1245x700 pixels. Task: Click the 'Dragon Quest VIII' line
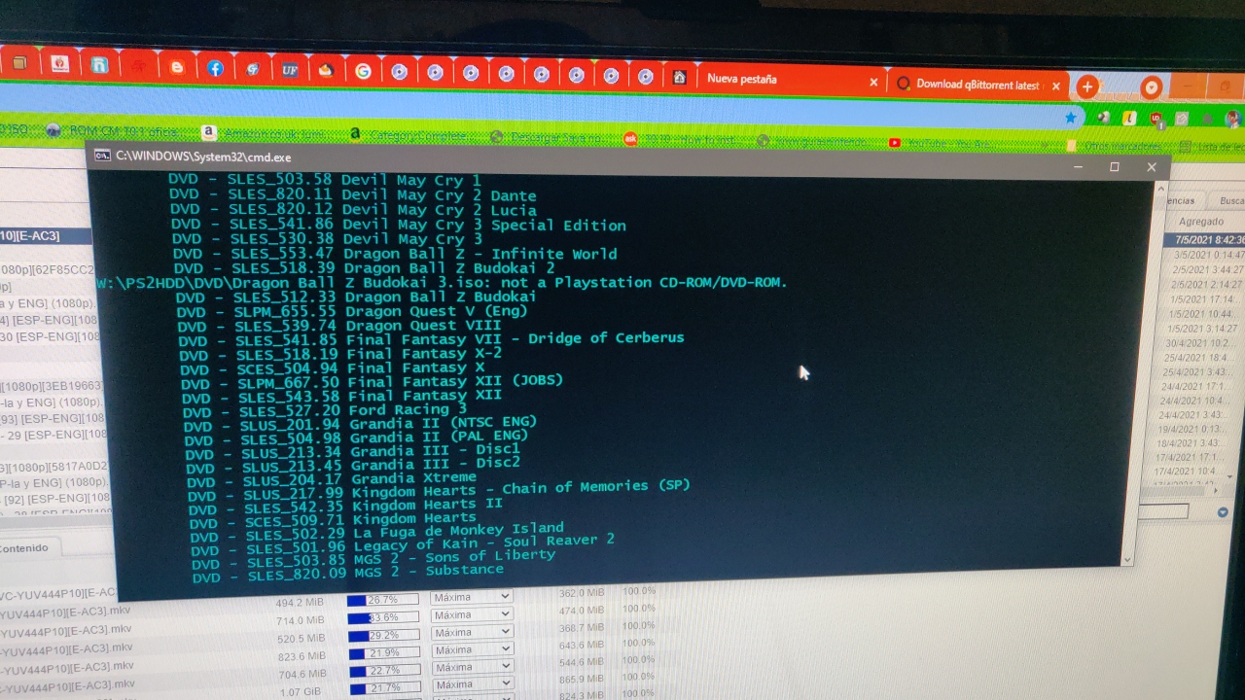[339, 326]
